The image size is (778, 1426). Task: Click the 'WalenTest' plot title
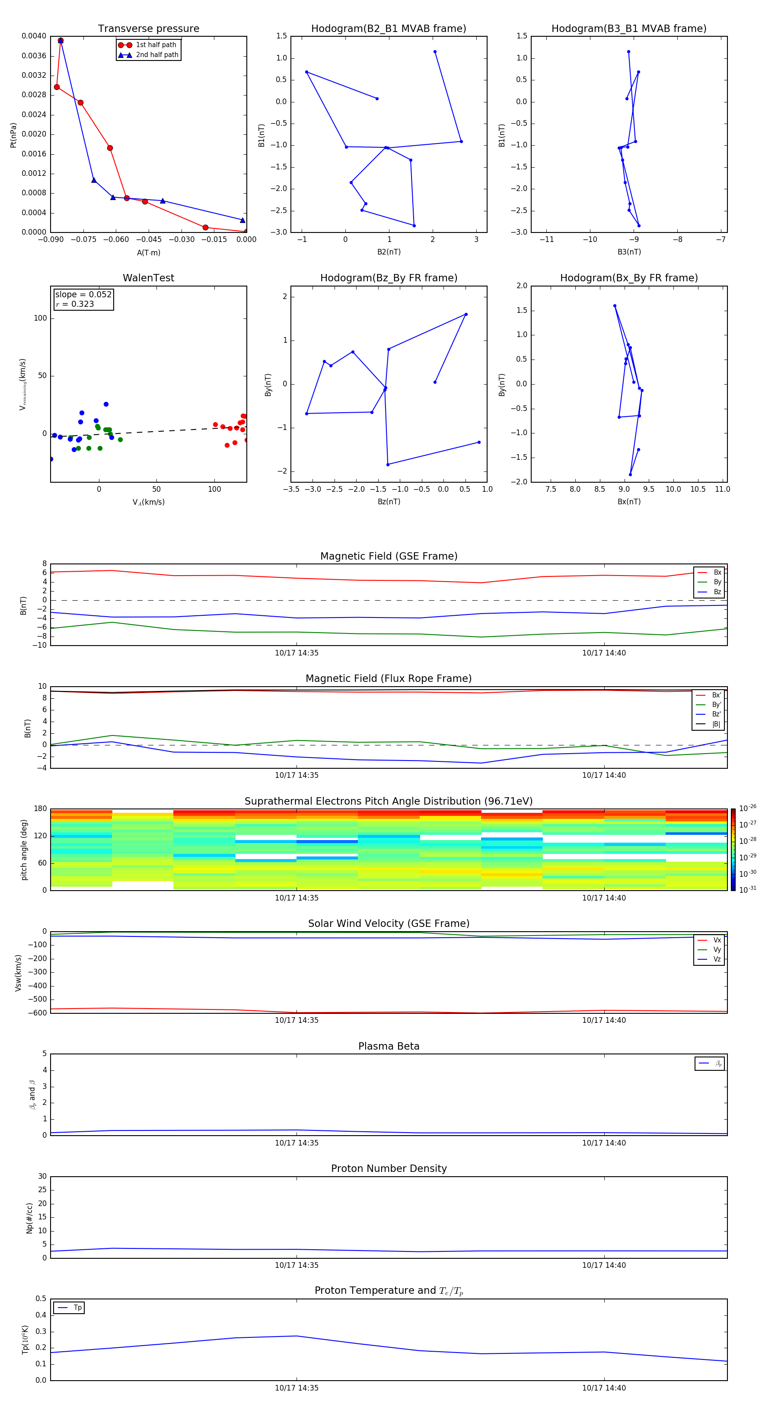[x=148, y=278]
